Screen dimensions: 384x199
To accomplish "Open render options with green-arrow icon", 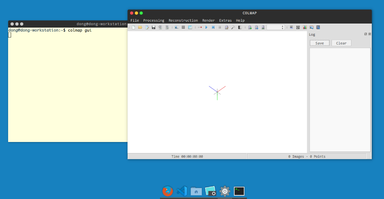I will pos(263,27).
